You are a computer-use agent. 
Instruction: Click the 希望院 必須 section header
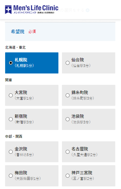[x=60, y=32]
